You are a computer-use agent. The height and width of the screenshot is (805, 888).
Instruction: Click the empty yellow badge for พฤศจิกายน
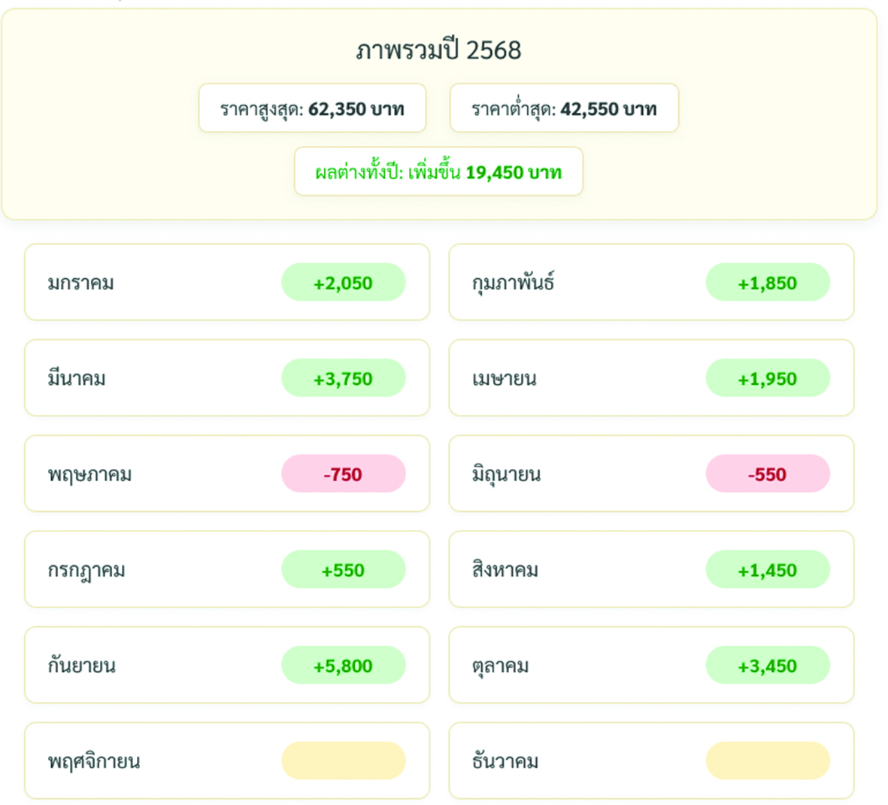343,761
